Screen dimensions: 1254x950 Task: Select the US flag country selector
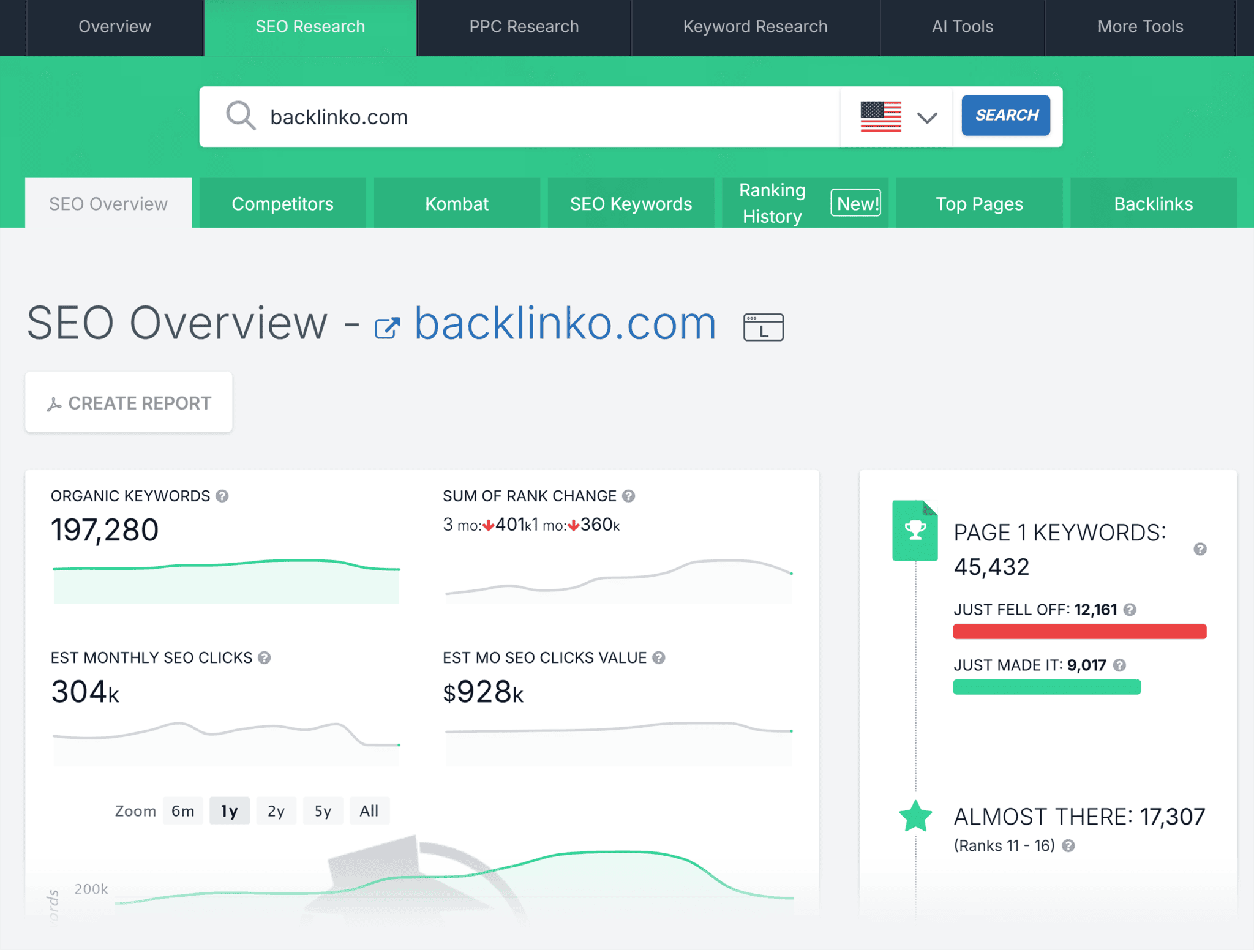tap(879, 116)
